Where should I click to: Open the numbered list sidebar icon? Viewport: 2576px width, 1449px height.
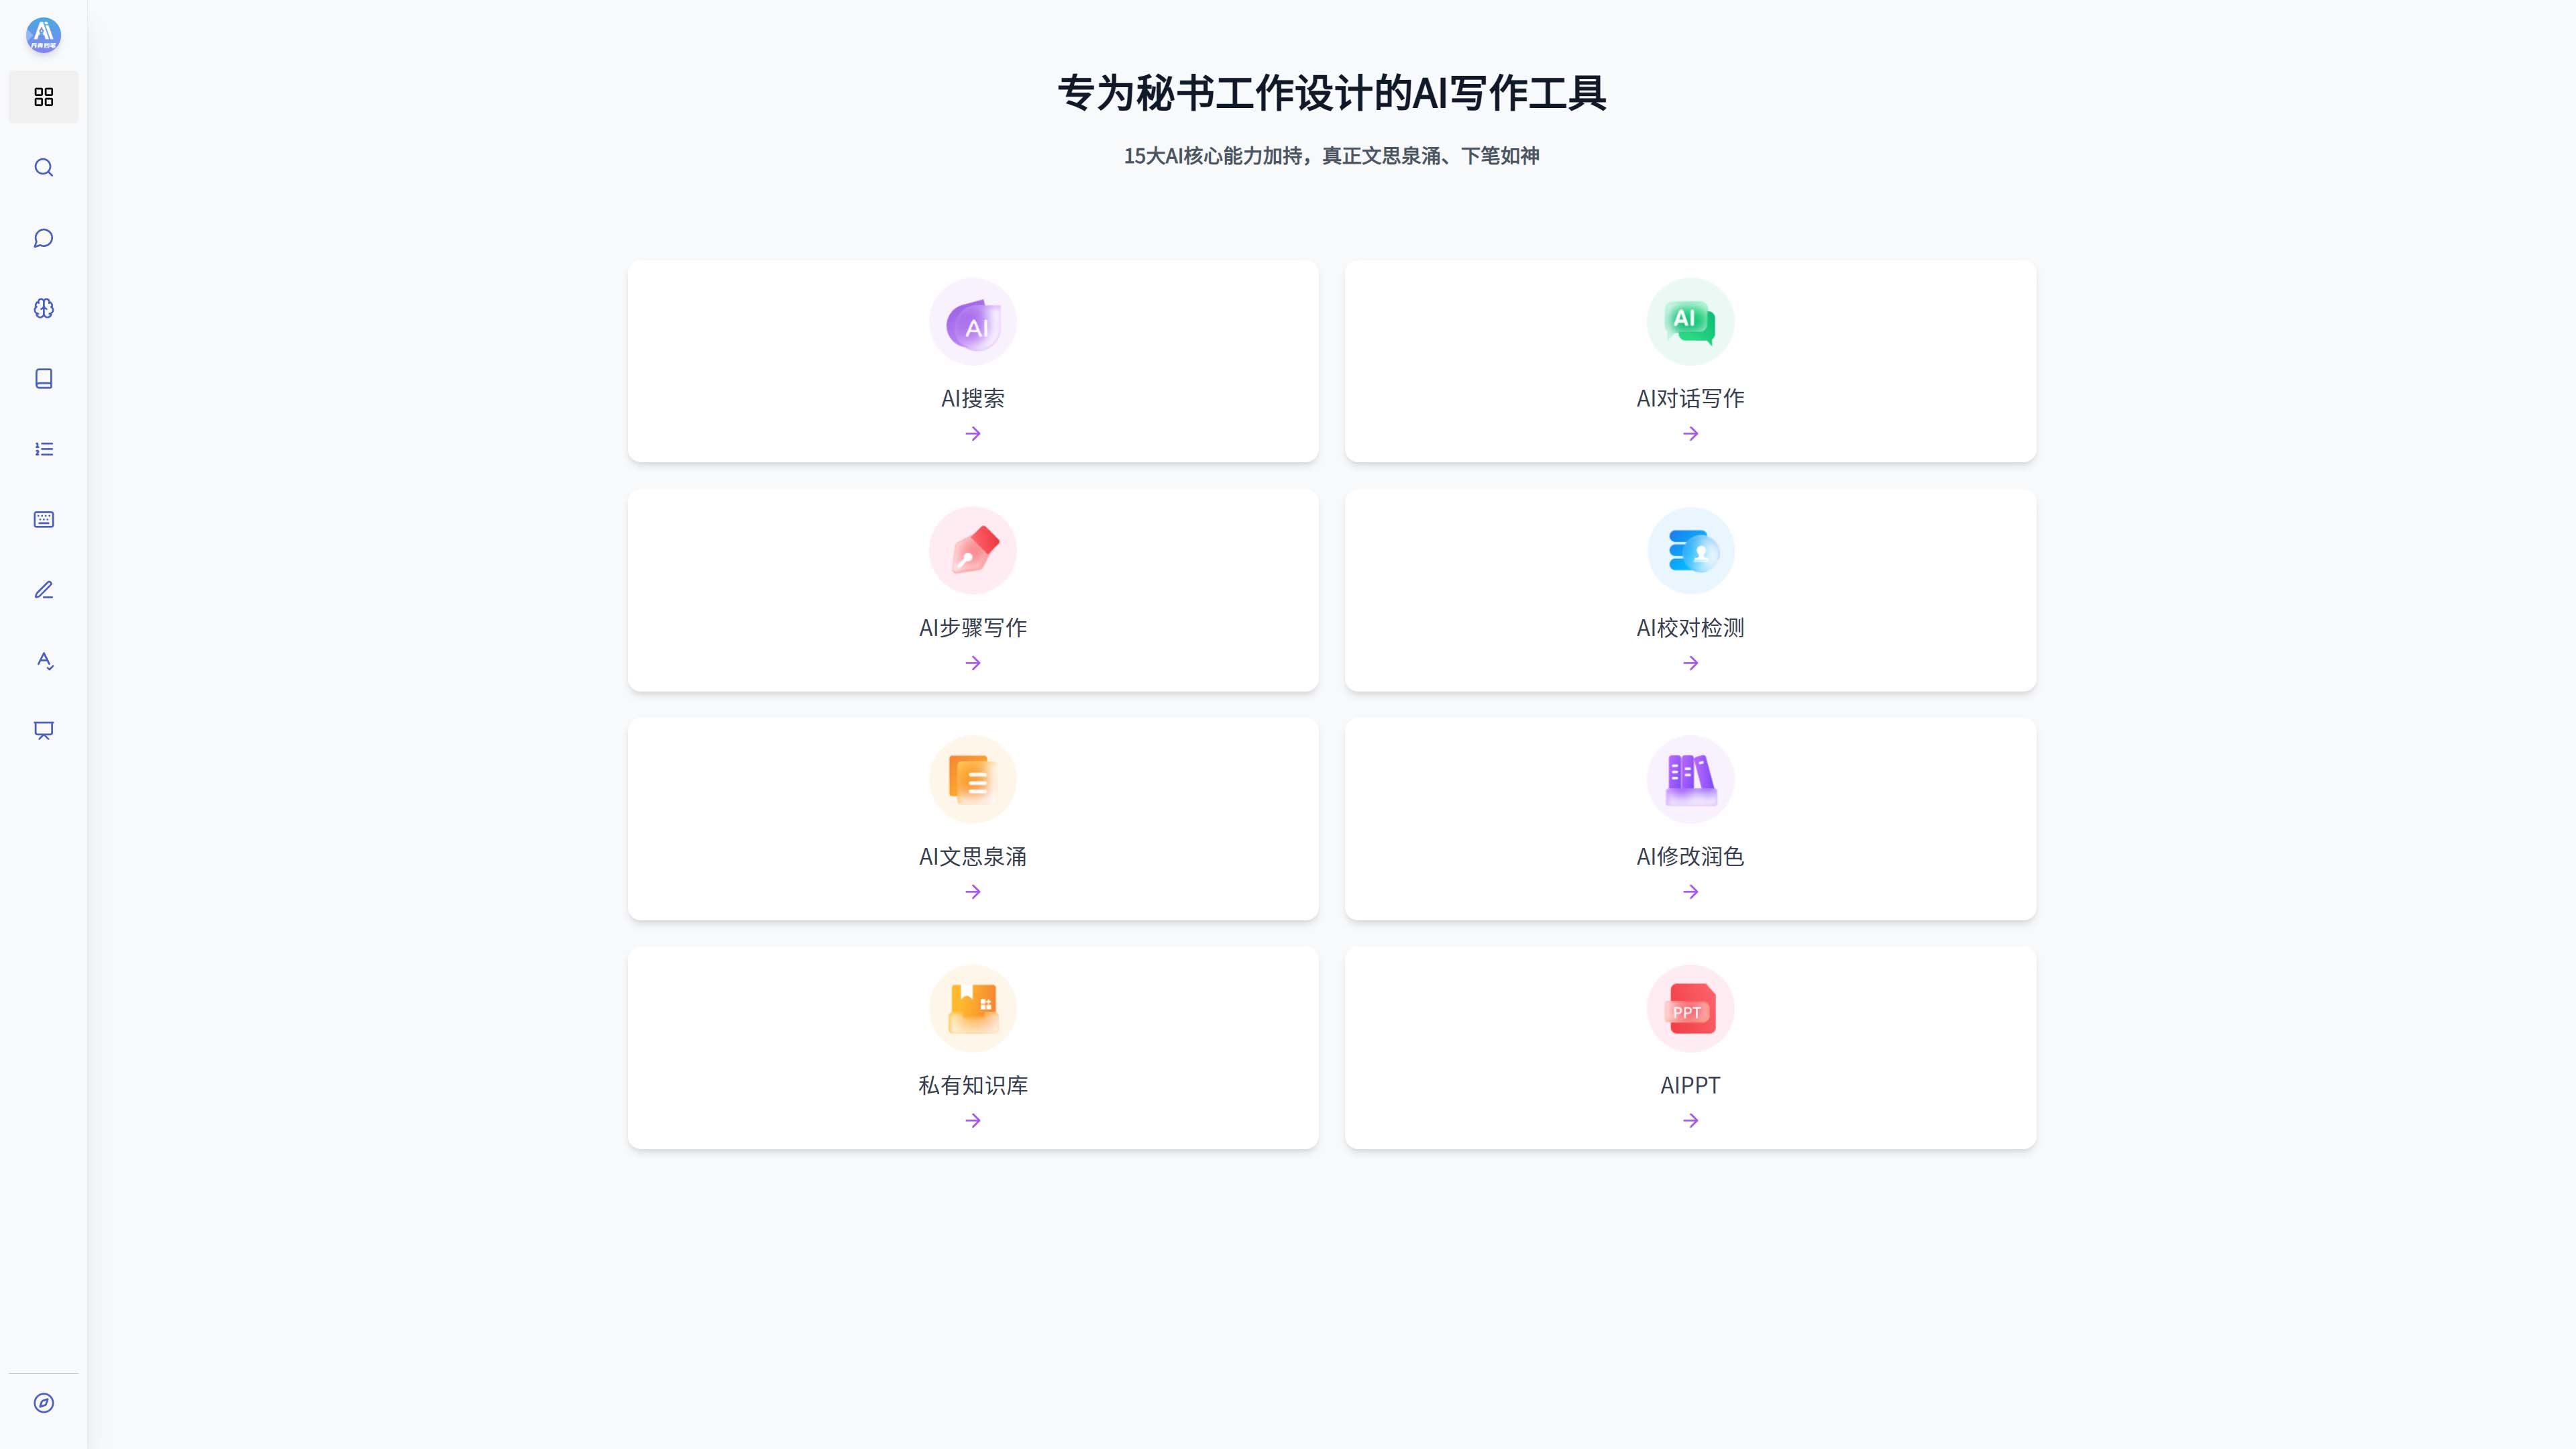[43, 449]
